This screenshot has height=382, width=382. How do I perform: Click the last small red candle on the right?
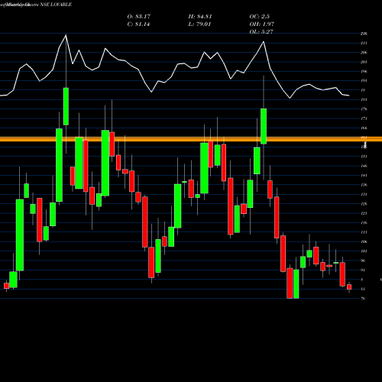tap(349, 287)
